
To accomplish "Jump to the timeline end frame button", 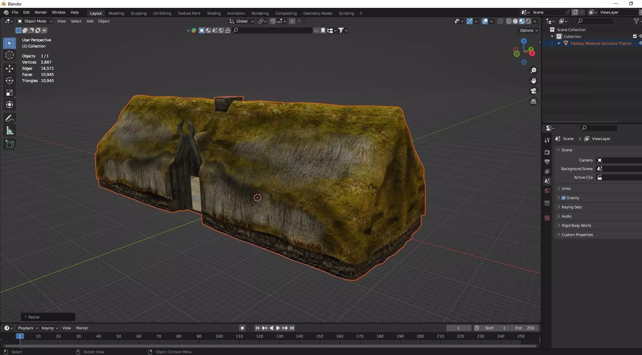I will 292,328.
